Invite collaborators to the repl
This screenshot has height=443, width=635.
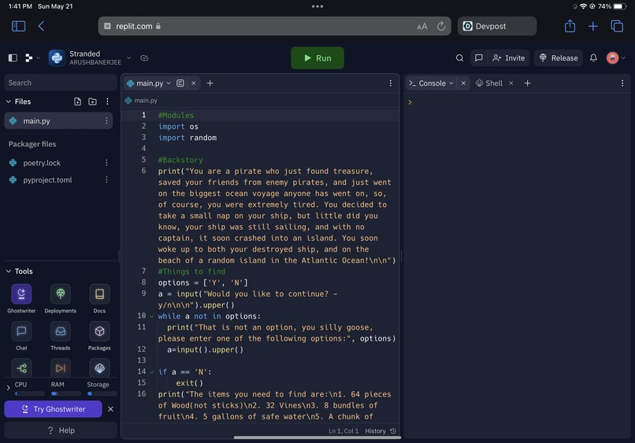[509, 58]
